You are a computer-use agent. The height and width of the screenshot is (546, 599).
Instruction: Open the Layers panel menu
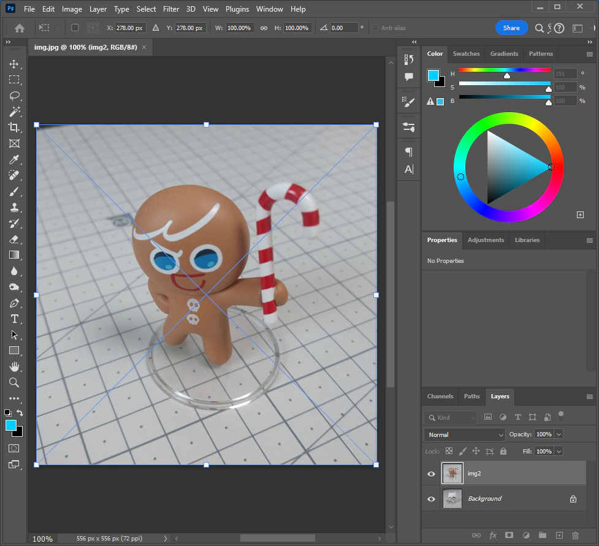click(590, 396)
